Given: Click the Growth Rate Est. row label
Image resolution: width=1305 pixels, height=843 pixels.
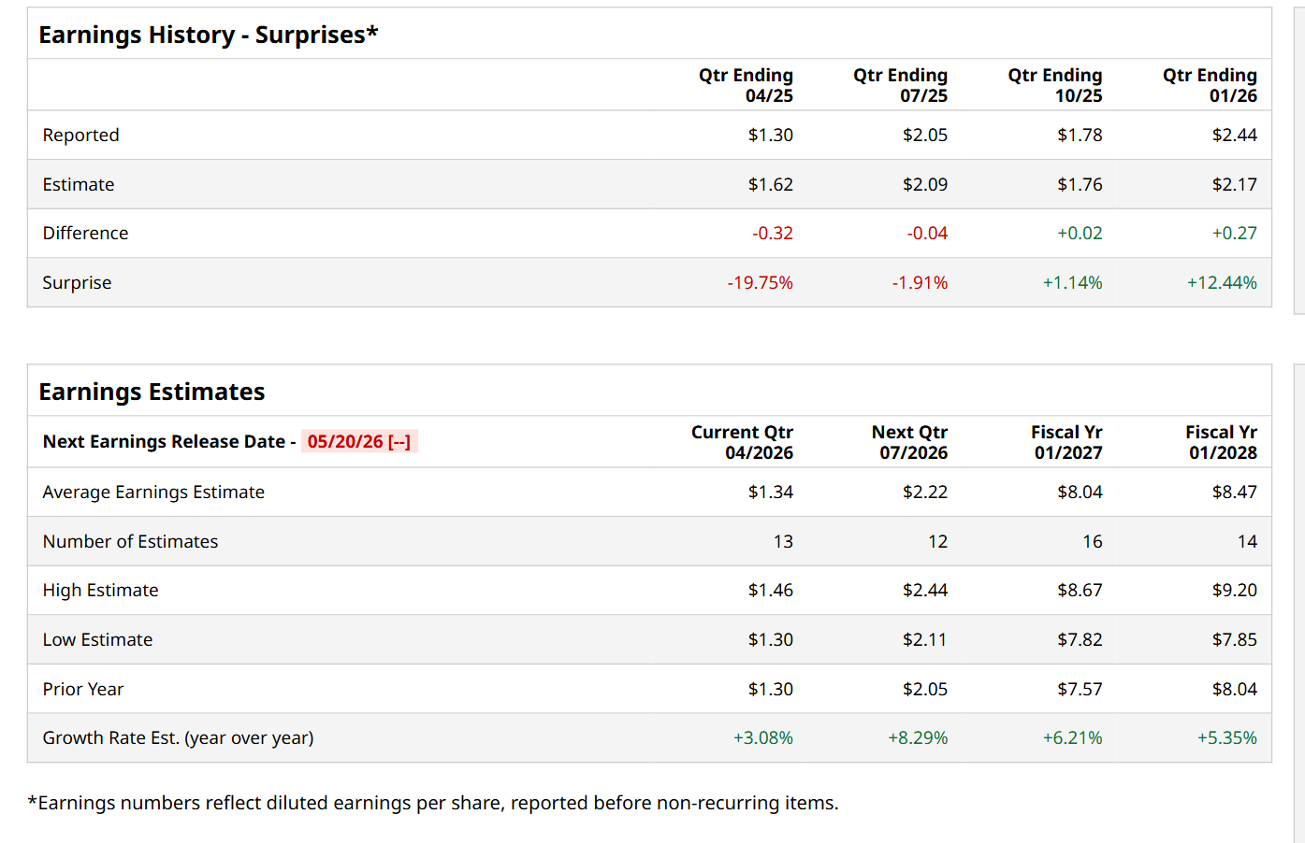Looking at the screenshot, I should pos(178,737).
